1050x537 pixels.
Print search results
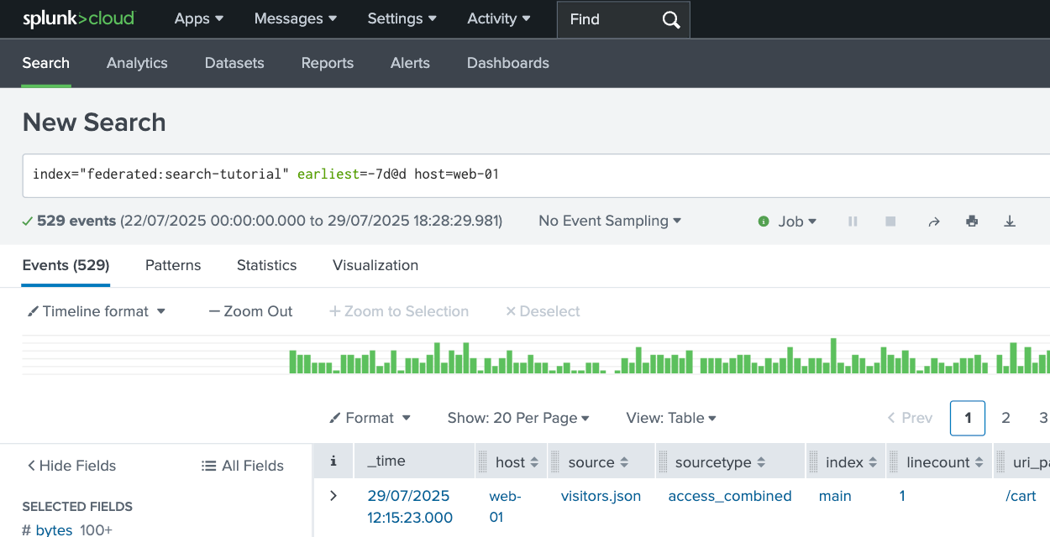pos(972,222)
